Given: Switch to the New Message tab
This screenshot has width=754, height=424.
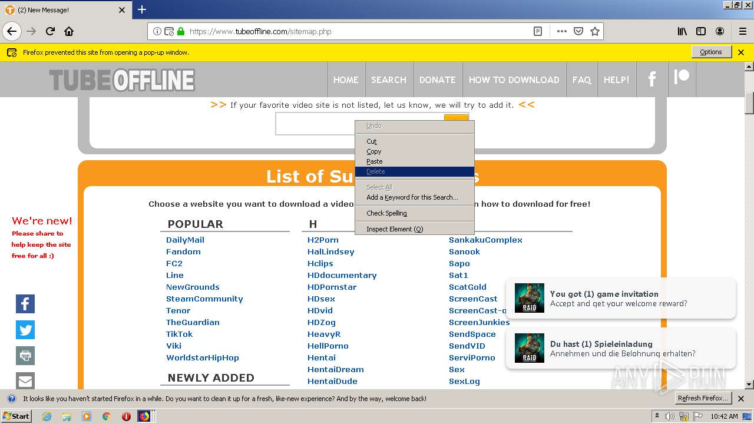Looking at the screenshot, I should (65, 10).
